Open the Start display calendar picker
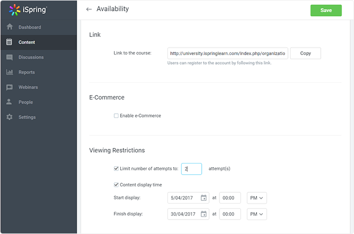 (204, 198)
